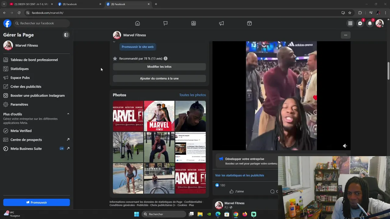
Task: Click the Facebook logo
Action: 7,23
